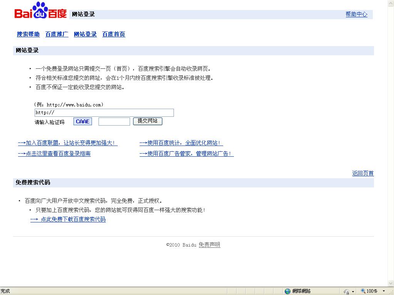The height and width of the screenshot is (295, 394).
Task: View the 百度登录指南 guide link
Action: point(54,154)
